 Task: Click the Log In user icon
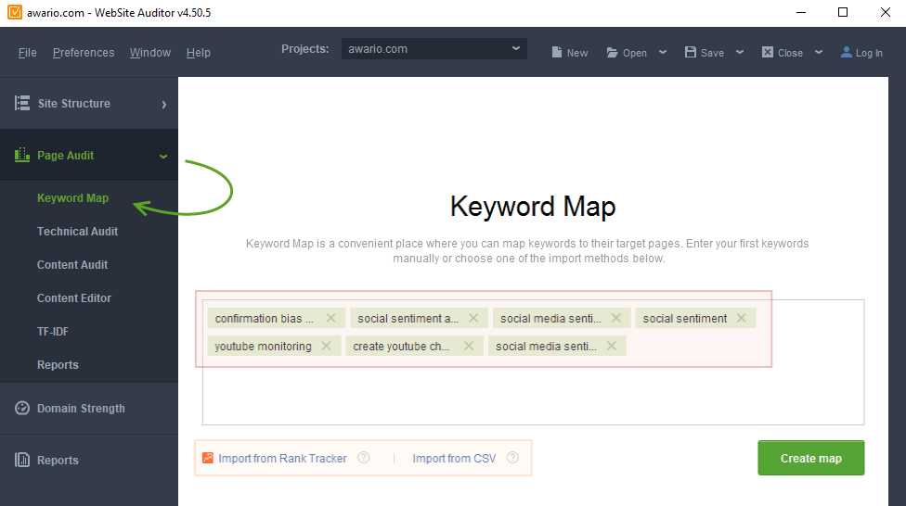[846, 53]
